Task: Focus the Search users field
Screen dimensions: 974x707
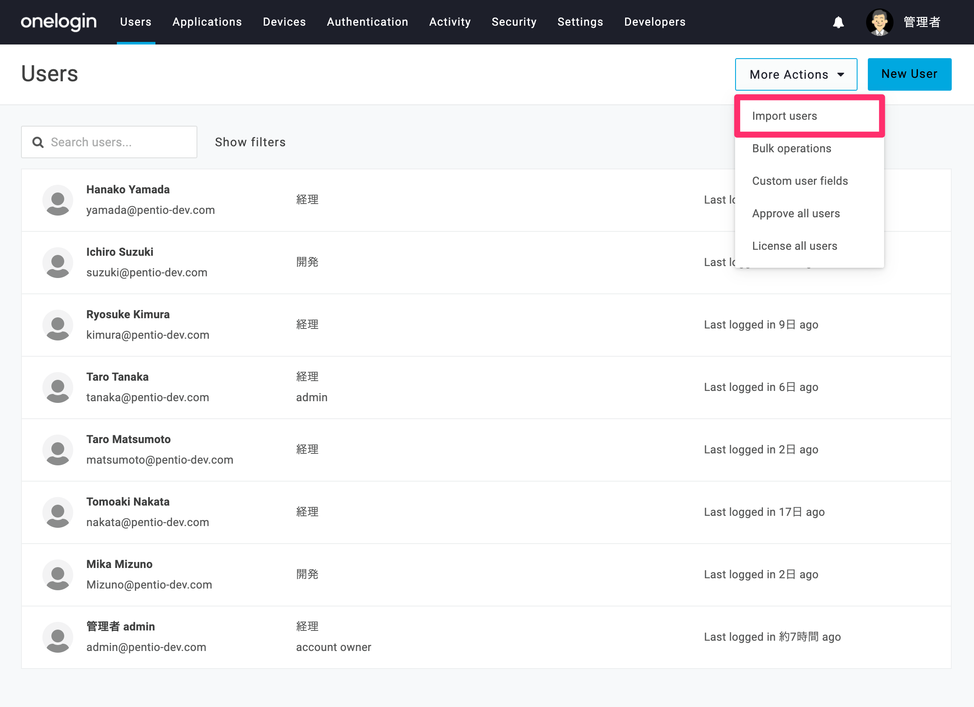Action: click(x=109, y=142)
